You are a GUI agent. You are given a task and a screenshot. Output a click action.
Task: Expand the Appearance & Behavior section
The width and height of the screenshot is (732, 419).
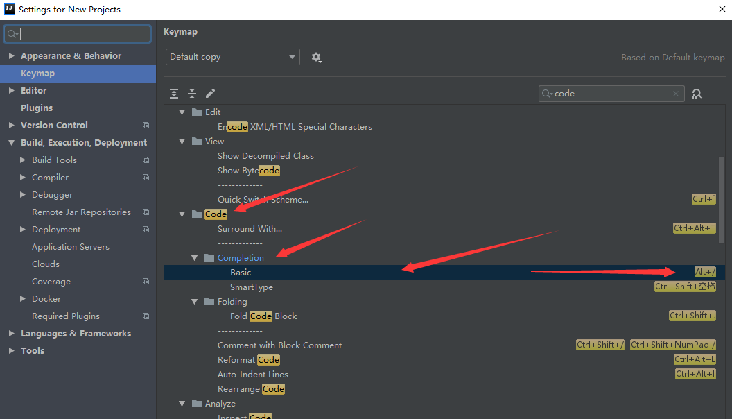click(12, 56)
